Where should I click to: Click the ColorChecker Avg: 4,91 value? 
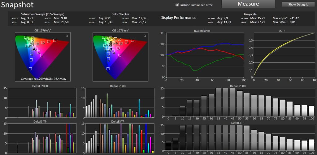[105, 18]
